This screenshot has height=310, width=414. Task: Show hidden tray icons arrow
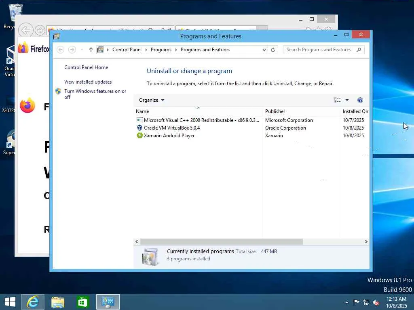coord(346,302)
